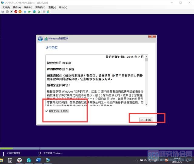The width and height of the screenshot is (194, 164).
Task: Click the license scrollbar thumb
Action: click(146, 60)
